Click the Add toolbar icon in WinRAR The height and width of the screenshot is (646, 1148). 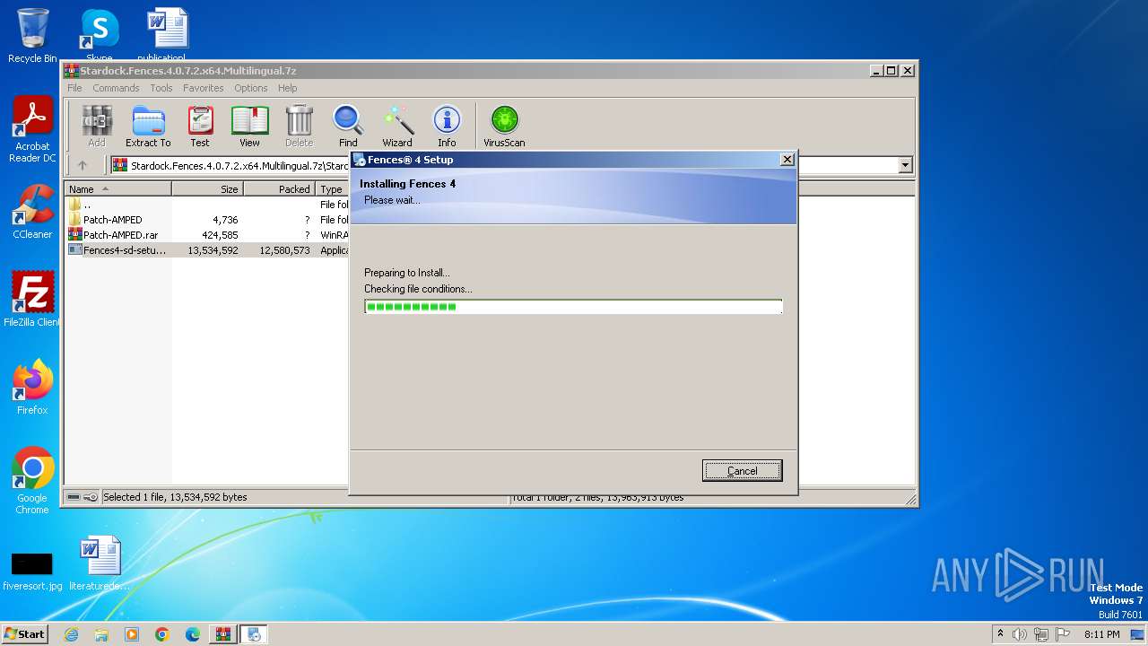click(x=97, y=126)
